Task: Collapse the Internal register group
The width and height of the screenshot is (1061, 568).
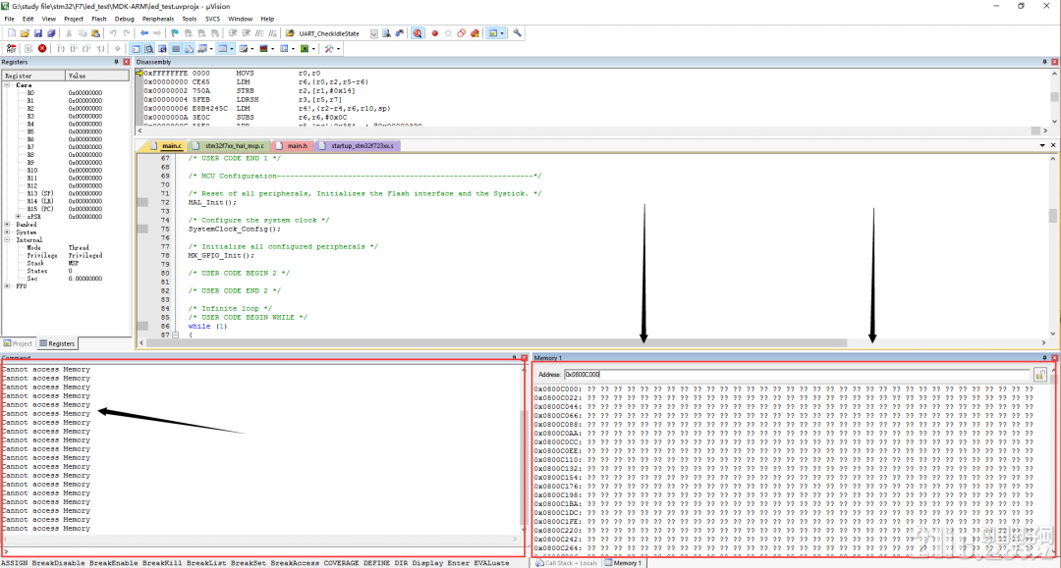Action: (8, 239)
